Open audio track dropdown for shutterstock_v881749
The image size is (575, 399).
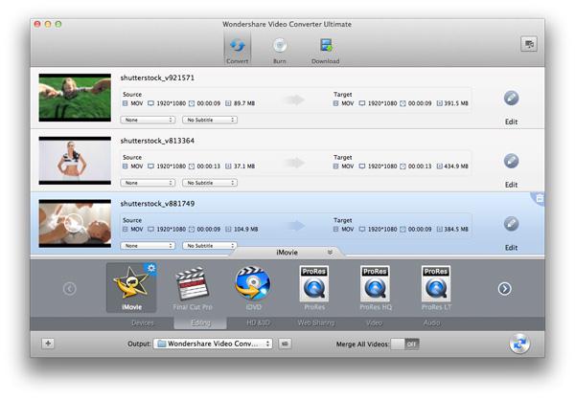[x=148, y=246]
